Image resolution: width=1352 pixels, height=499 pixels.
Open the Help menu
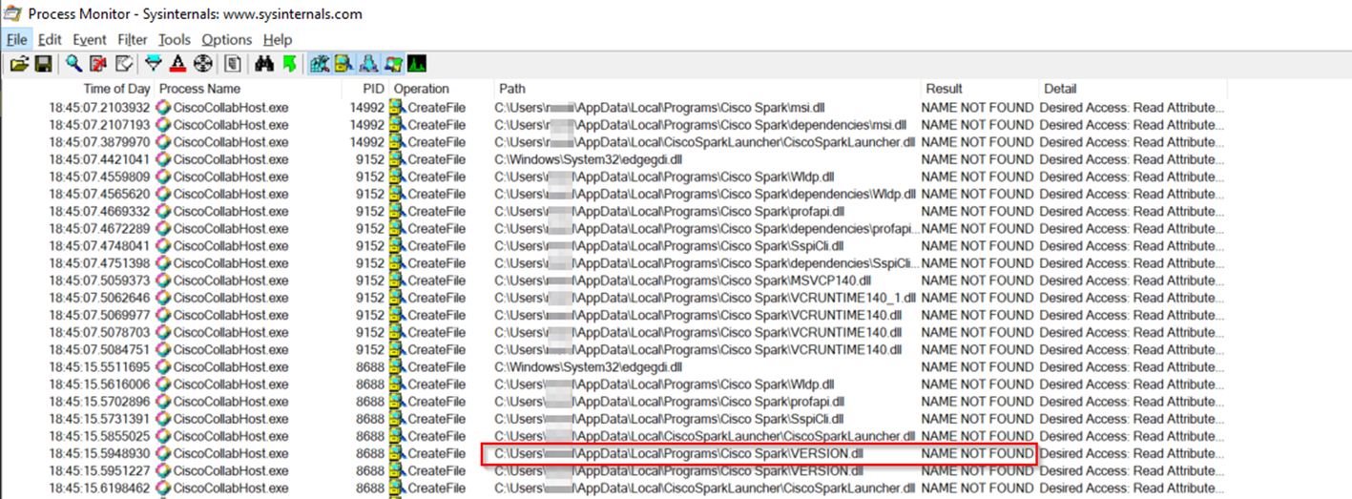point(278,39)
